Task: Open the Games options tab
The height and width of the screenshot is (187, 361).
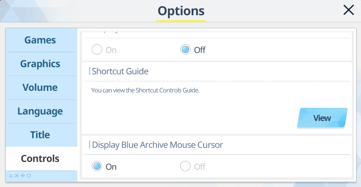Action: pos(40,40)
